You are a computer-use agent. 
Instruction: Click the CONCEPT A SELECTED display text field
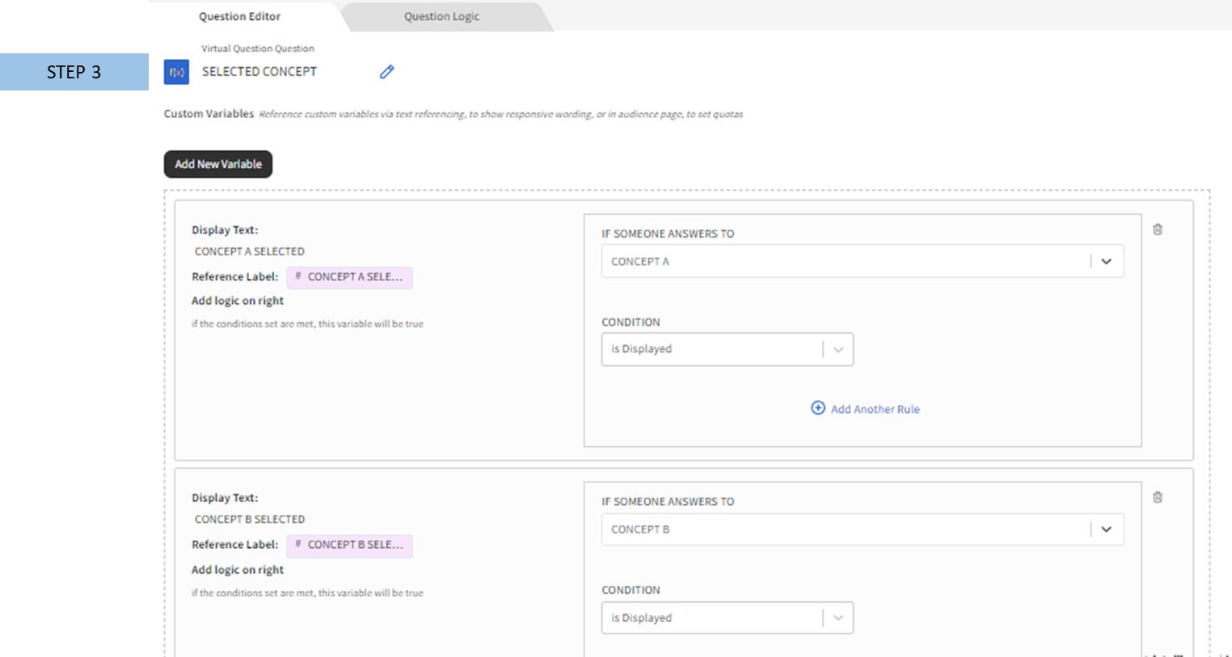point(250,251)
